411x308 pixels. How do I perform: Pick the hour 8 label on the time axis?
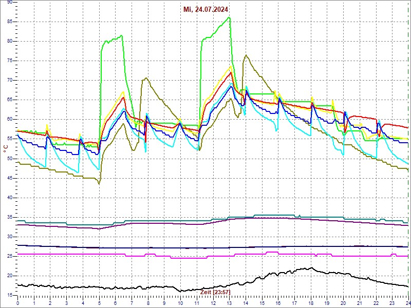[x=148, y=302]
